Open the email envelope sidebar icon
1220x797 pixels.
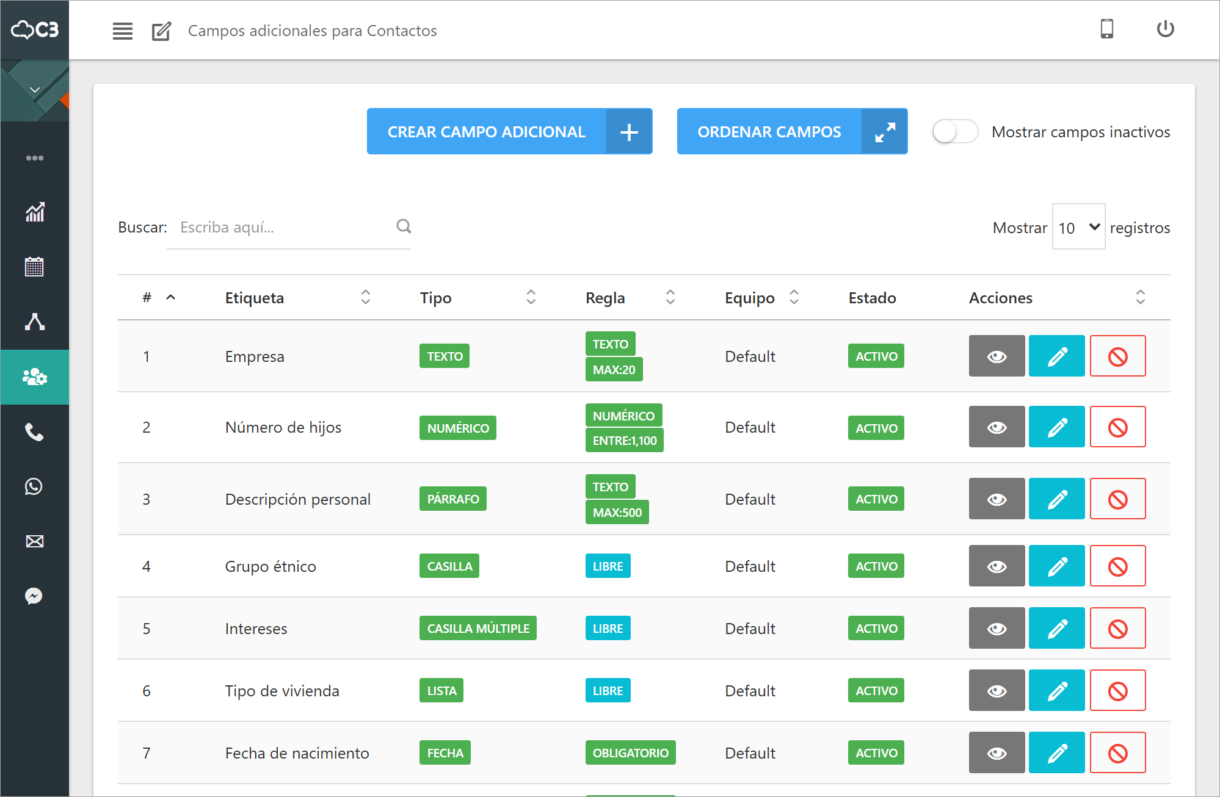[35, 541]
